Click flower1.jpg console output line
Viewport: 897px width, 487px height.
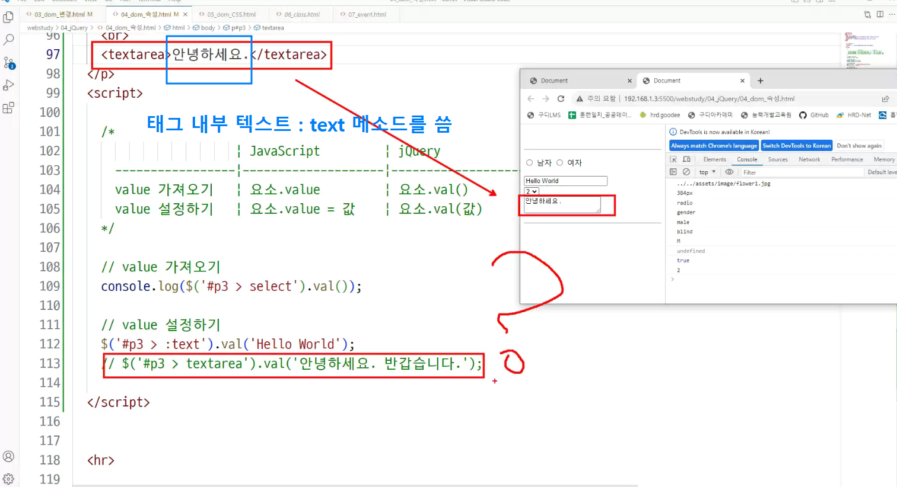(x=724, y=184)
